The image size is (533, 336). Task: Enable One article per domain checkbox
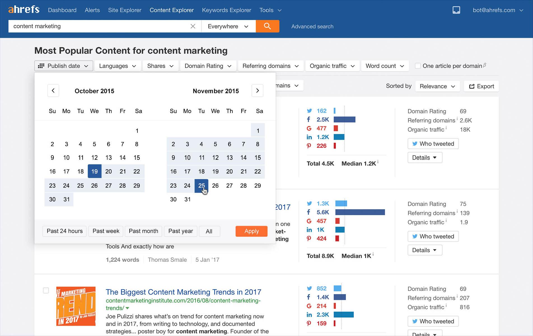click(x=418, y=66)
